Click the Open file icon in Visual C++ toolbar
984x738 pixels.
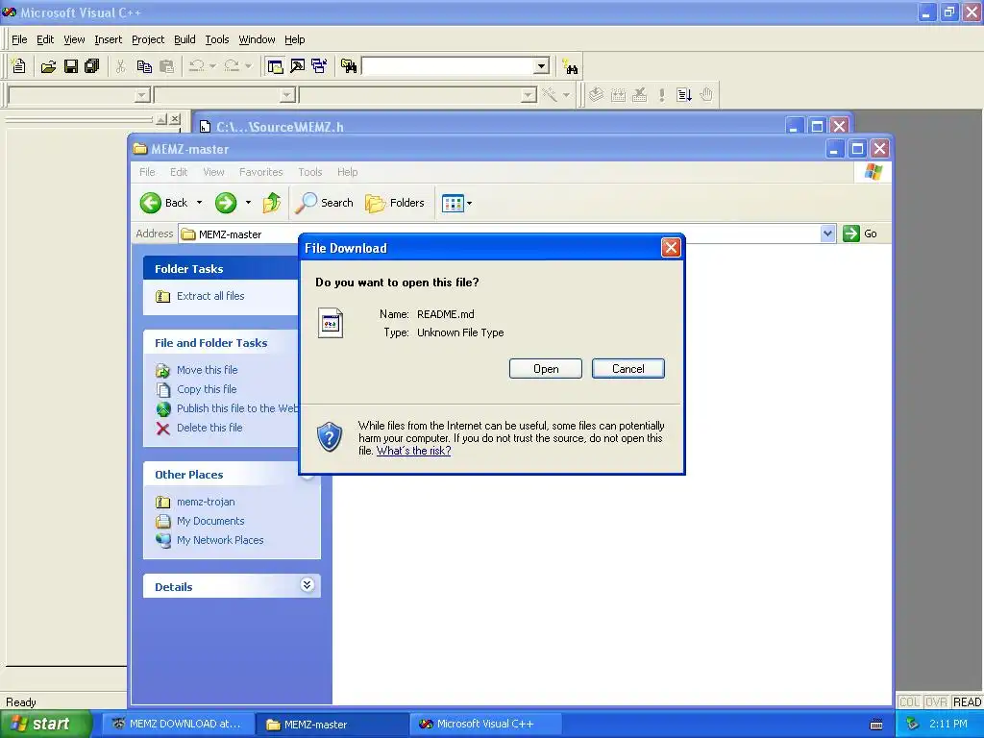[48, 66]
